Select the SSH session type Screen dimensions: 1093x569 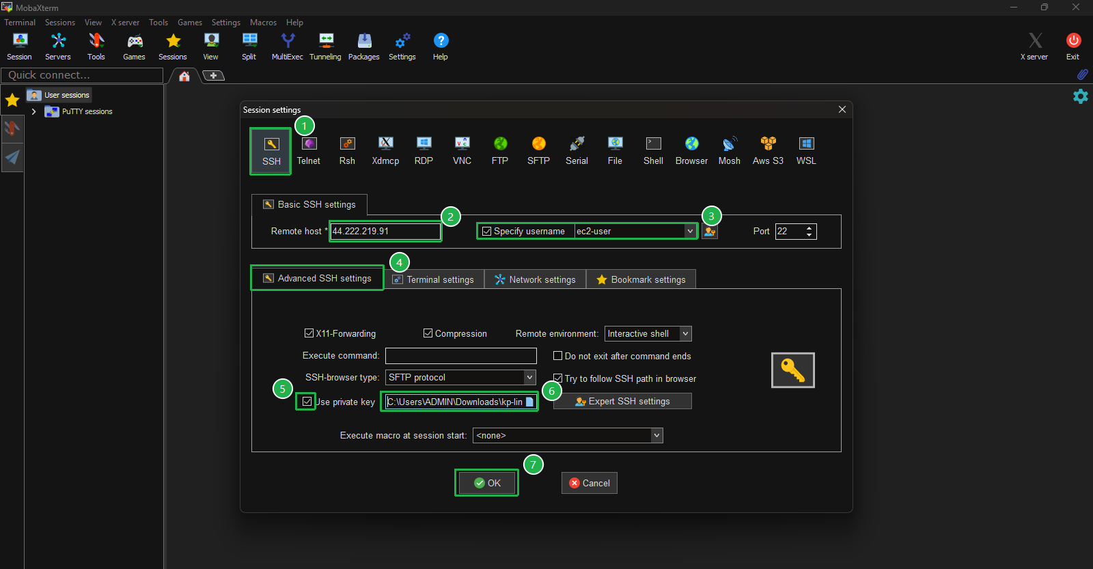(271, 152)
